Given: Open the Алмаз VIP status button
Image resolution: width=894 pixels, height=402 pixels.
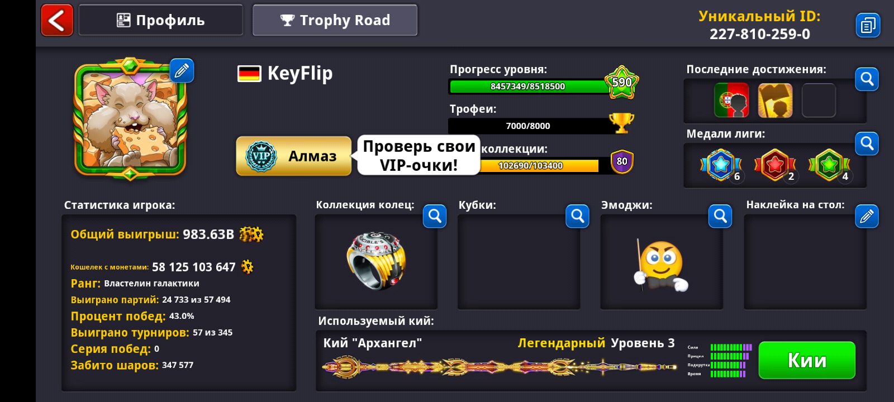Looking at the screenshot, I should click(294, 156).
